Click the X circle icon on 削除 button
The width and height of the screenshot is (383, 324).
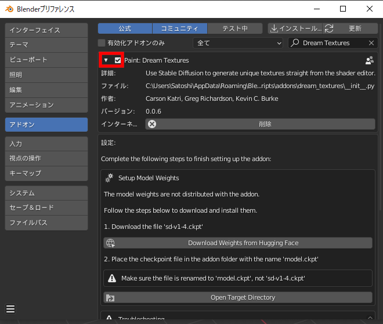click(152, 124)
